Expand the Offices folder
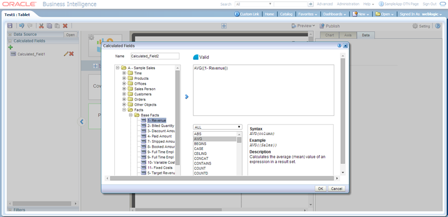Image resolution: width=448 pixels, height=217 pixels. pyautogui.click(x=124, y=84)
